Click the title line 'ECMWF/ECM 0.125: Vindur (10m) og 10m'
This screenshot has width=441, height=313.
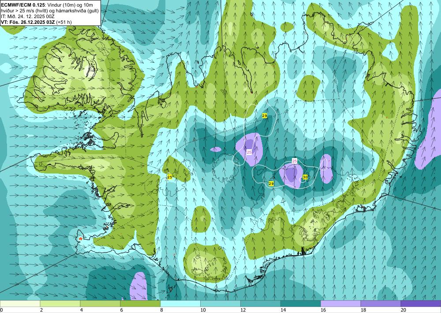coord(47,5)
